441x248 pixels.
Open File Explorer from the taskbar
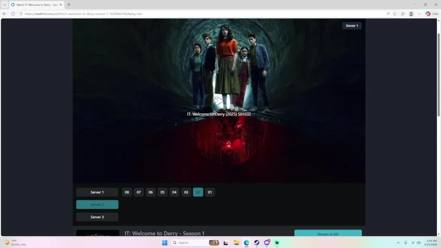[x=236, y=243]
